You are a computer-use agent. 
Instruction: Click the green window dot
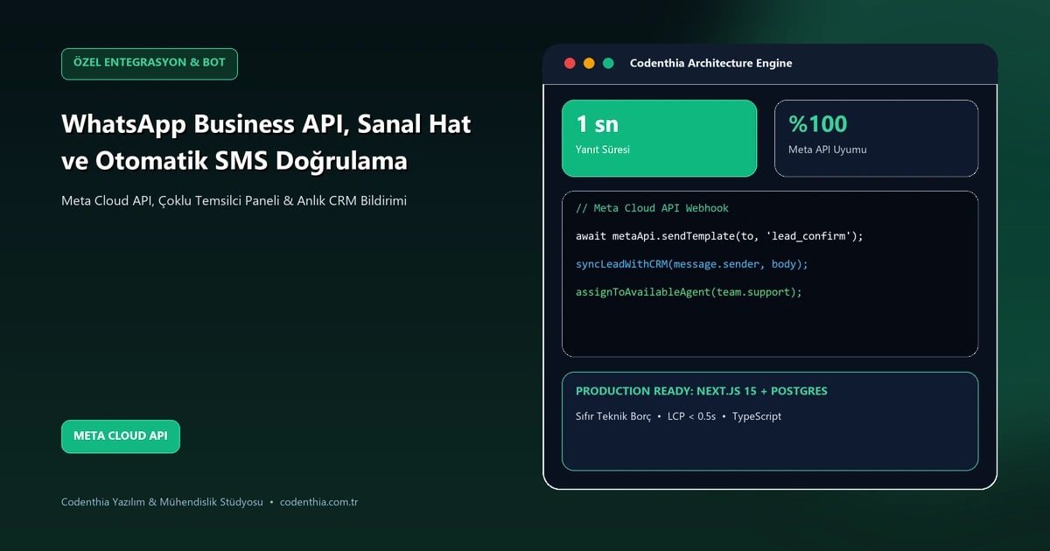coord(608,64)
